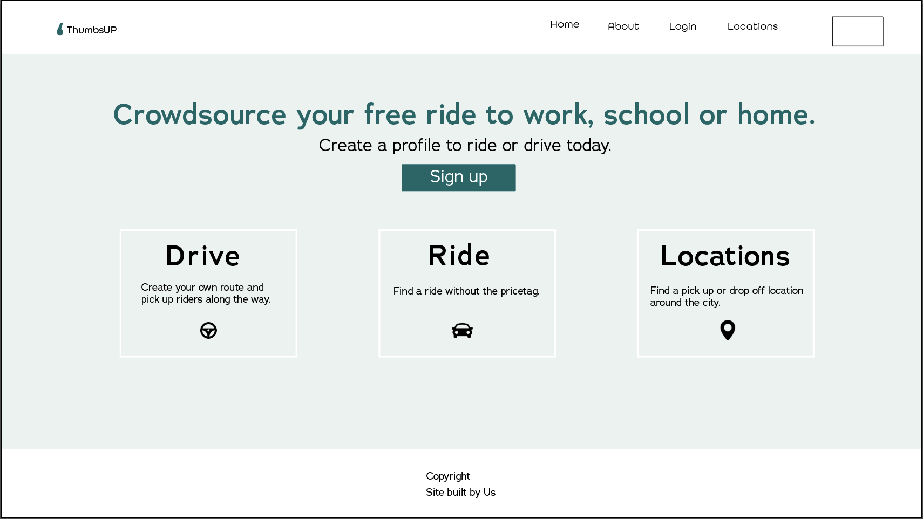Click the main headline about crowdsourcing rides
Image resolution: width=923 pixels, height=519 pixels.
464,114
